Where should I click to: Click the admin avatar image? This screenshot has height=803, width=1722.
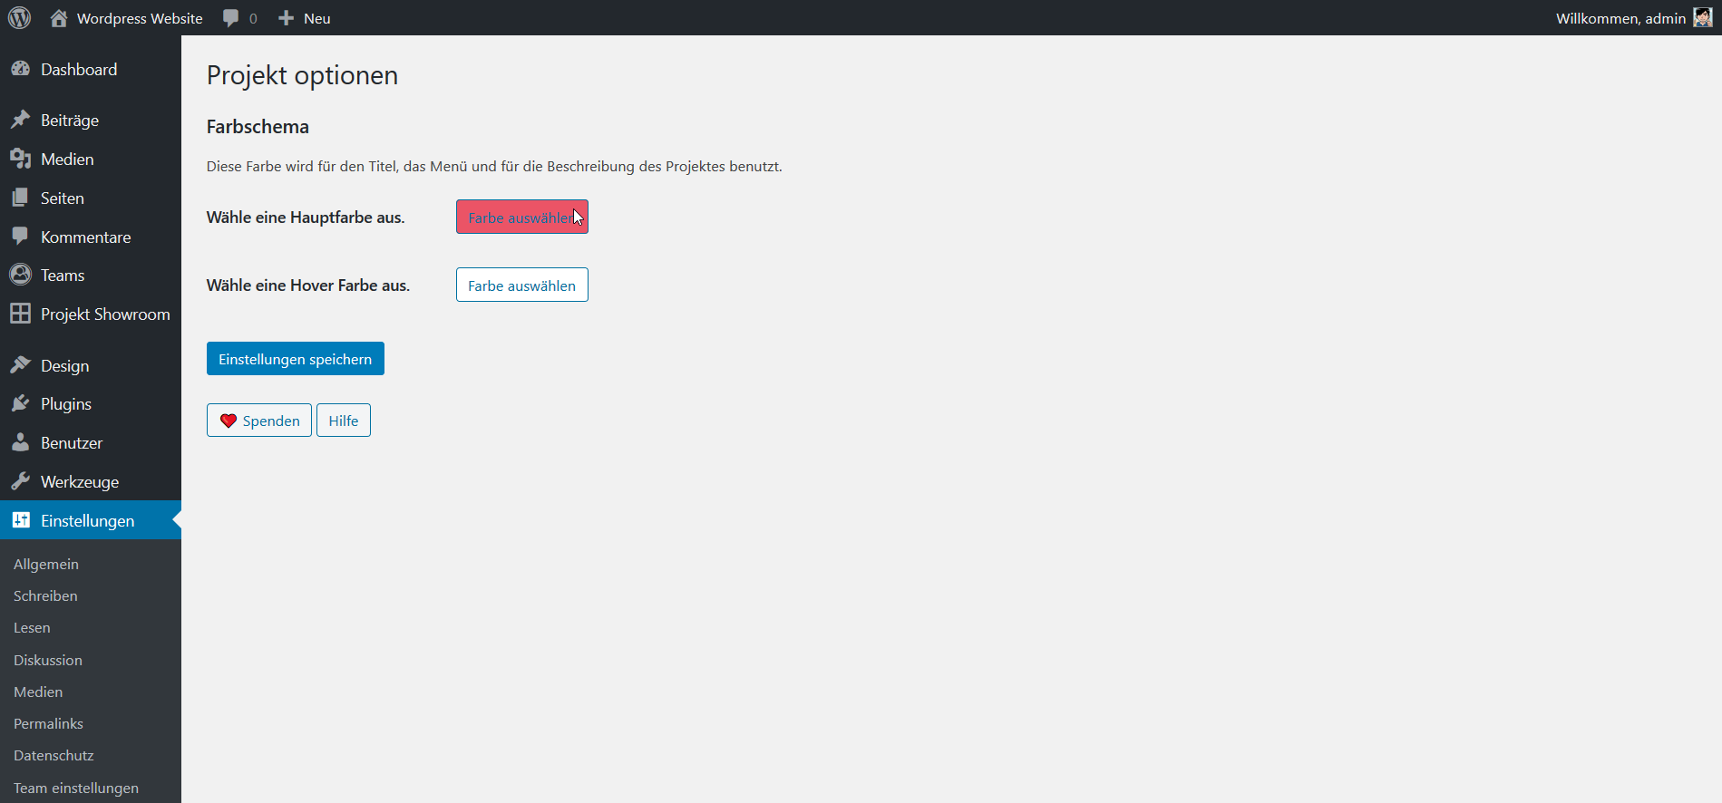coord(1702,18)
